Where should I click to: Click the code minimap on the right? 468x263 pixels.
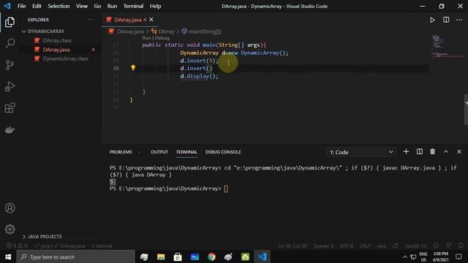point(447,47)
